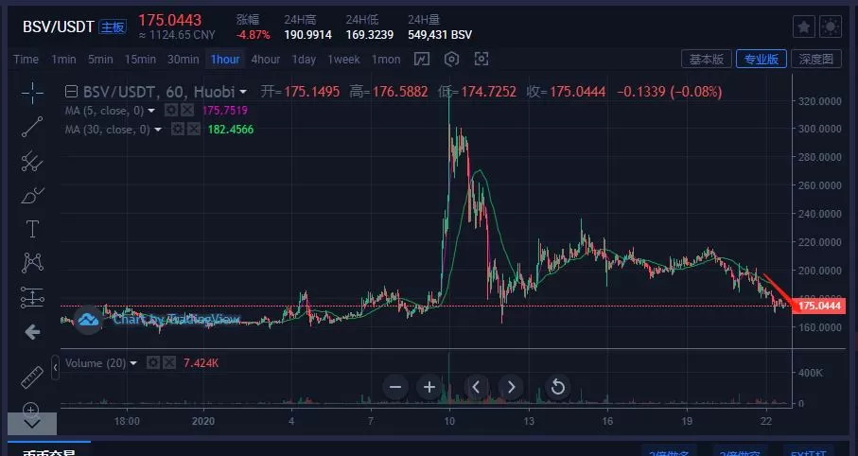
Task: Click the 主板 main board tag
Action: [x=113, y=26]
